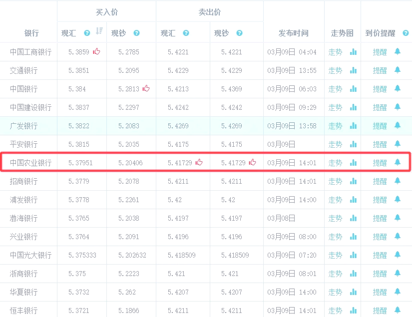Click the 银行 column header
This screenshot has width=412, height=317.
click(31, 33)
